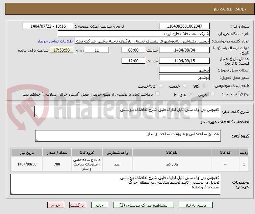Image resolution: width=255 pixels, height=214 pixels.
Task: Click the 'تعداد / مقدار' column header
Action: pos(57,153)
